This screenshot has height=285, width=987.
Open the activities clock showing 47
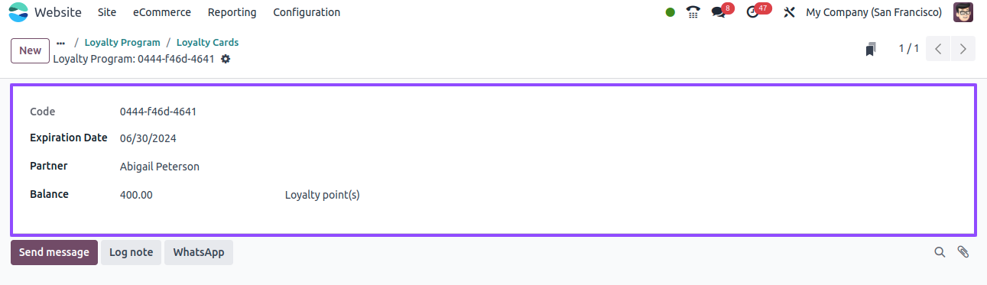point(757,11)
